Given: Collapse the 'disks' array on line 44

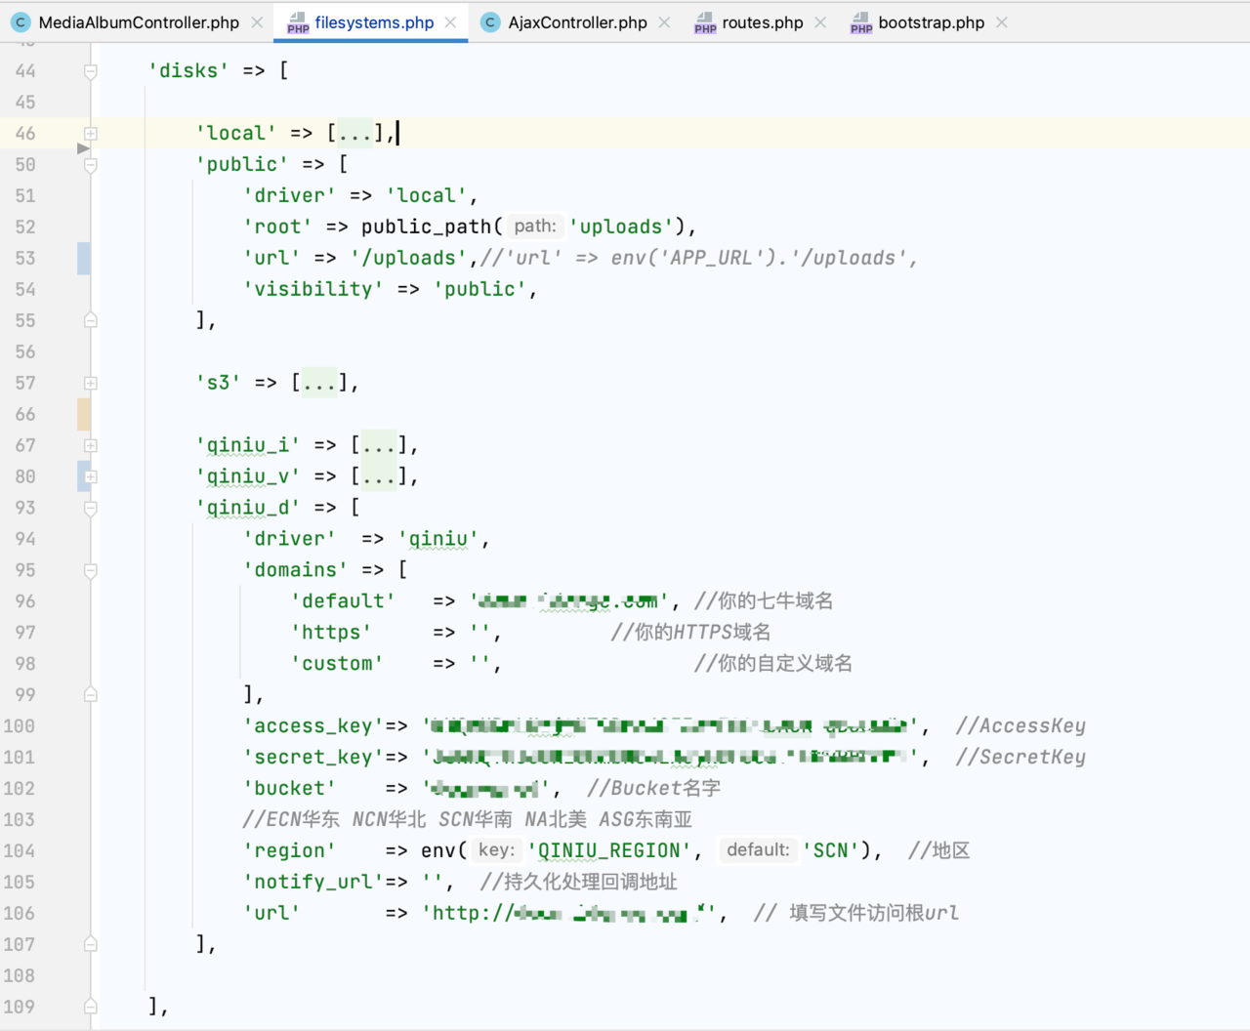Looking at the screenshot, I should tap(90, 71).
